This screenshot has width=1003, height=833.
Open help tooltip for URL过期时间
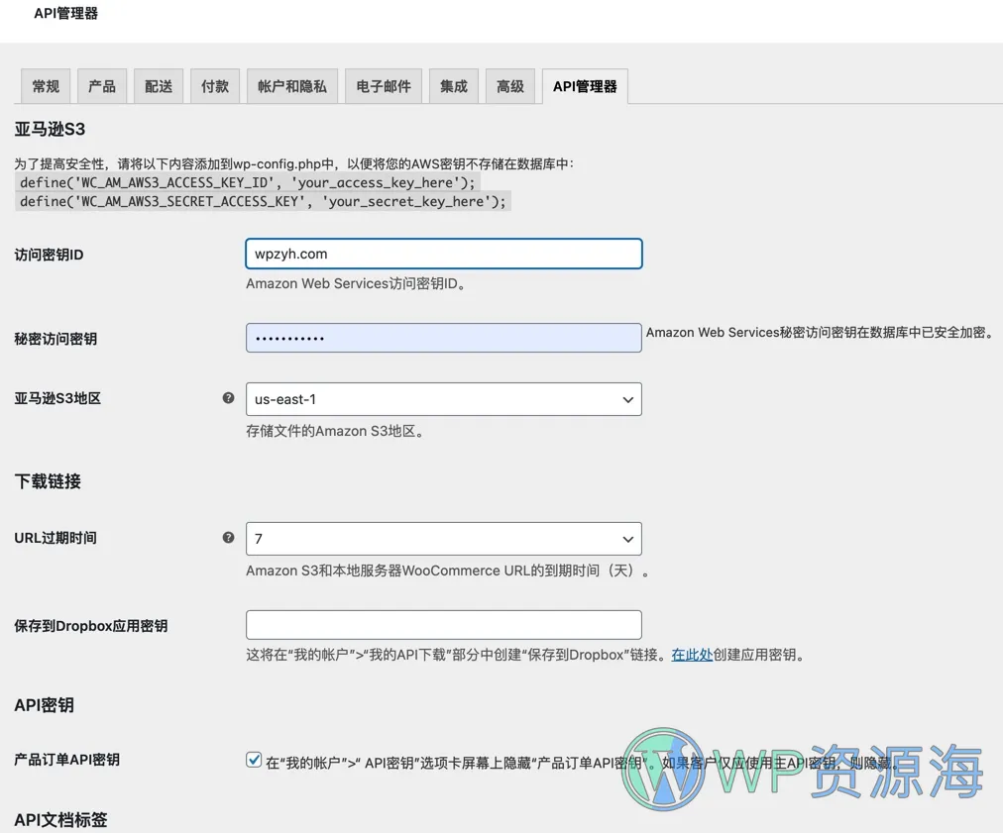click(x=228, y=538)
